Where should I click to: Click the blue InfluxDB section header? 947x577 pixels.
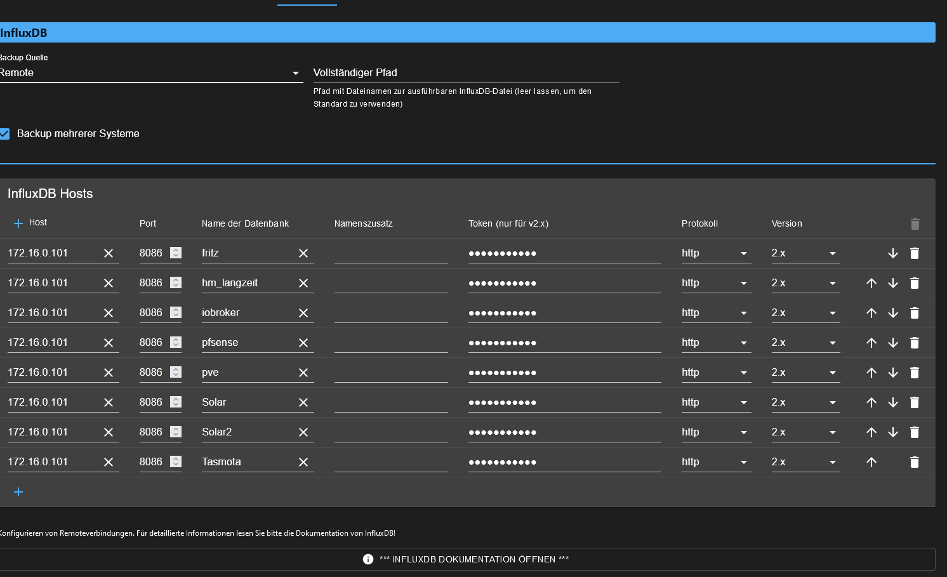pyautogui.click(x=467, y=32)
